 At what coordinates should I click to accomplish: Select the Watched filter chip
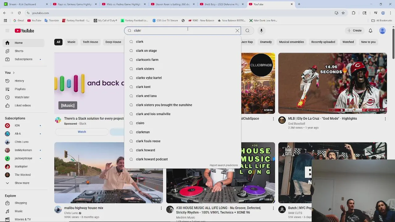pos(348,42)
